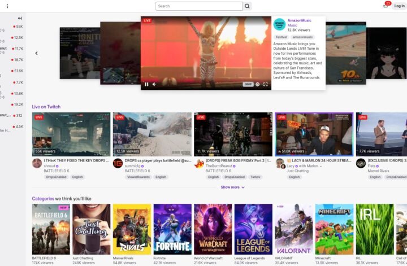Open stream title I THInK THEY FIXED THE KEY DROPS

(76, 160)
